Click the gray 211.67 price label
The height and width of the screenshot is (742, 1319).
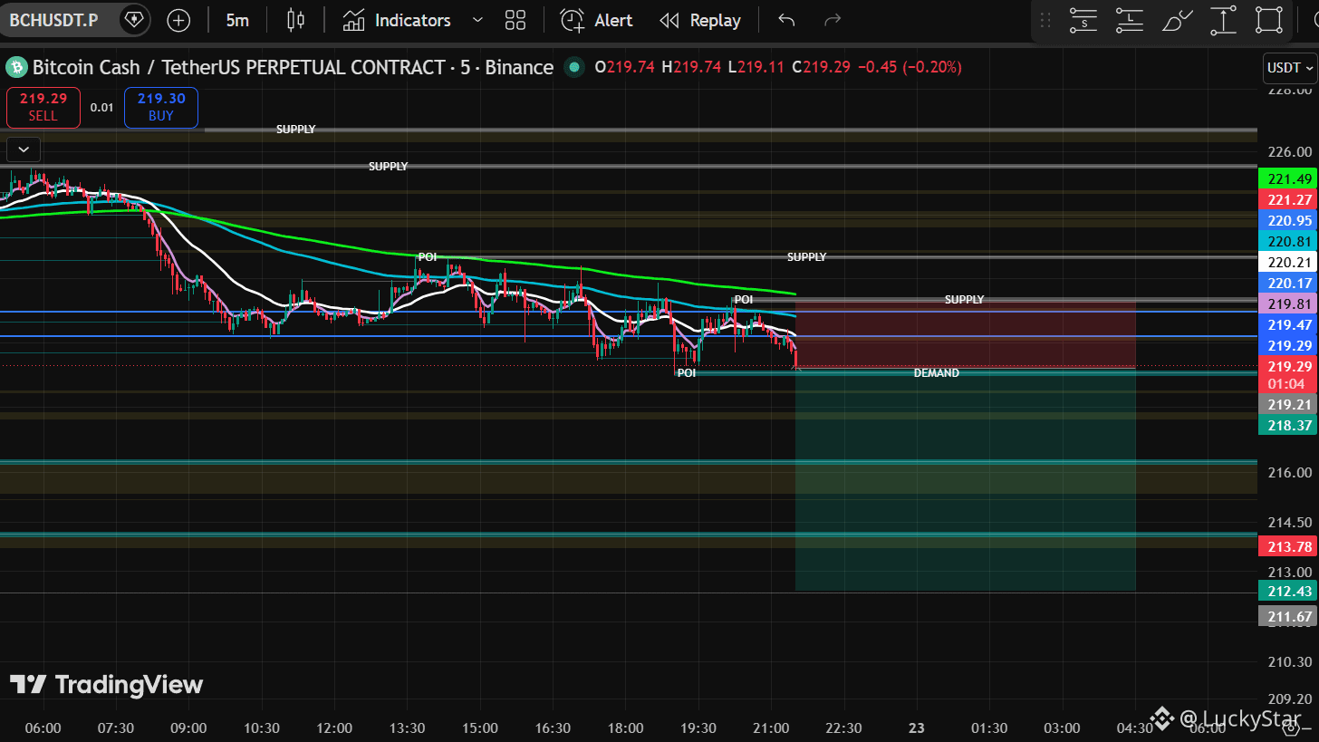(x=1287, y=616)
